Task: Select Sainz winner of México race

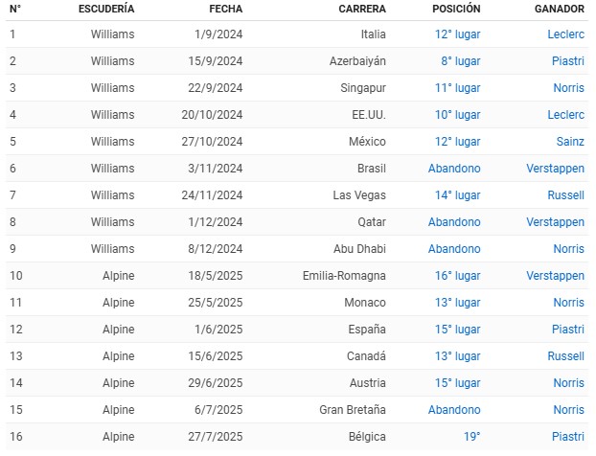Action: tap(570, 142)
